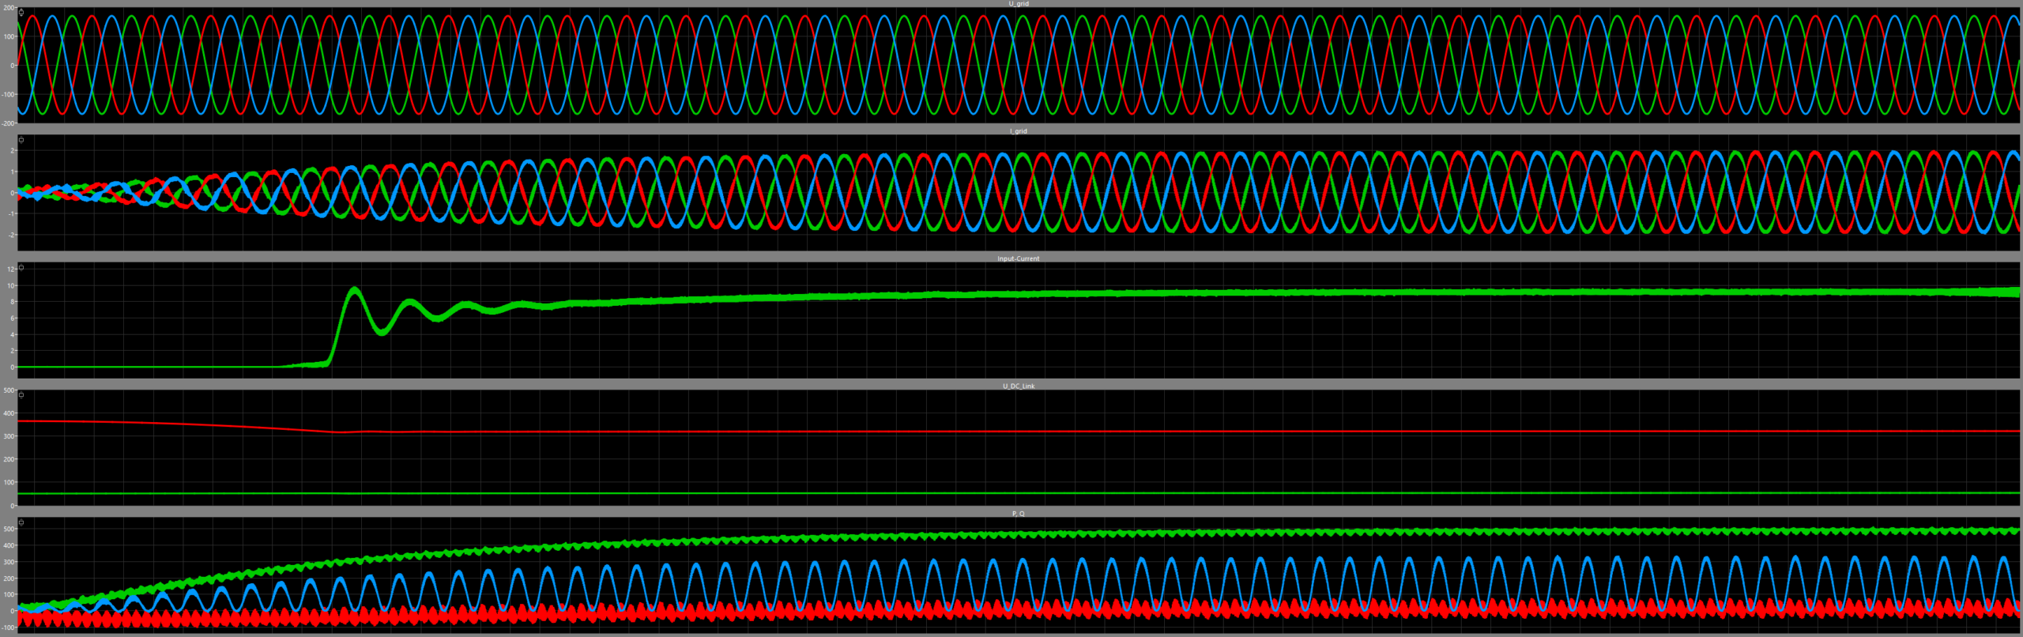Click the autoscale icon in the U_grid plot
Screen dimensions: 2023x637
click(21, 13)
